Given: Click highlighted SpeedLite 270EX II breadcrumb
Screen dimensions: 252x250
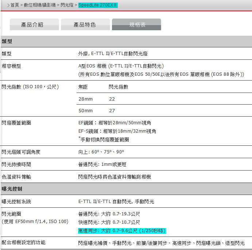Looking at the screenshot, I should [98, 5].
